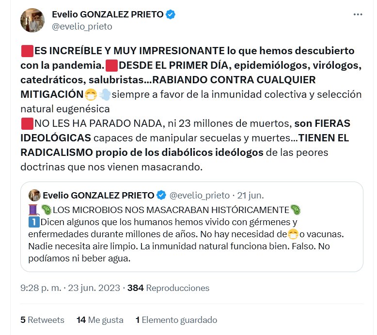Image resolution: width=377 pixels, height=335 pixels.
Task: Open the quoted tweet's 21 jun. date
Action: click(x=251, y=196)
